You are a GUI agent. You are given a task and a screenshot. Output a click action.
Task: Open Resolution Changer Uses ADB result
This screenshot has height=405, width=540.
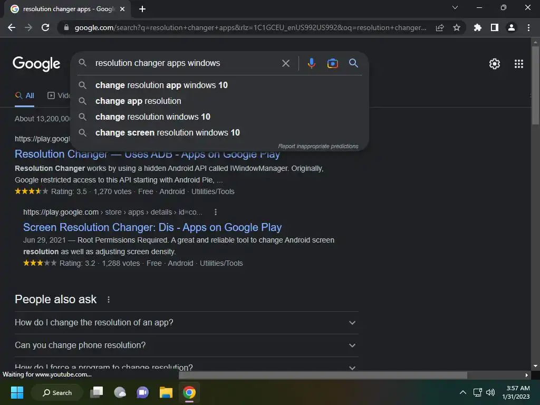pyautogui.click(x=147, y=154)
